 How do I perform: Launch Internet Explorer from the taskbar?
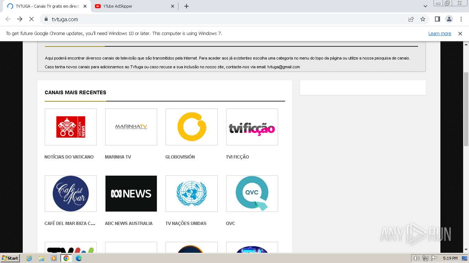coord(29,258)
